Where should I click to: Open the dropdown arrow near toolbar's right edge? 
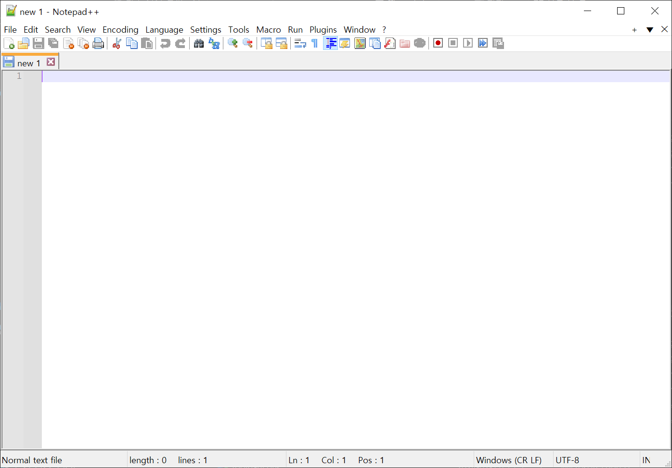tap(650, 29)
